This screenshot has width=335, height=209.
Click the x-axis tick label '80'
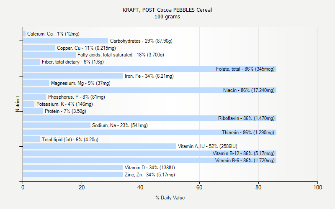point(258,187)
